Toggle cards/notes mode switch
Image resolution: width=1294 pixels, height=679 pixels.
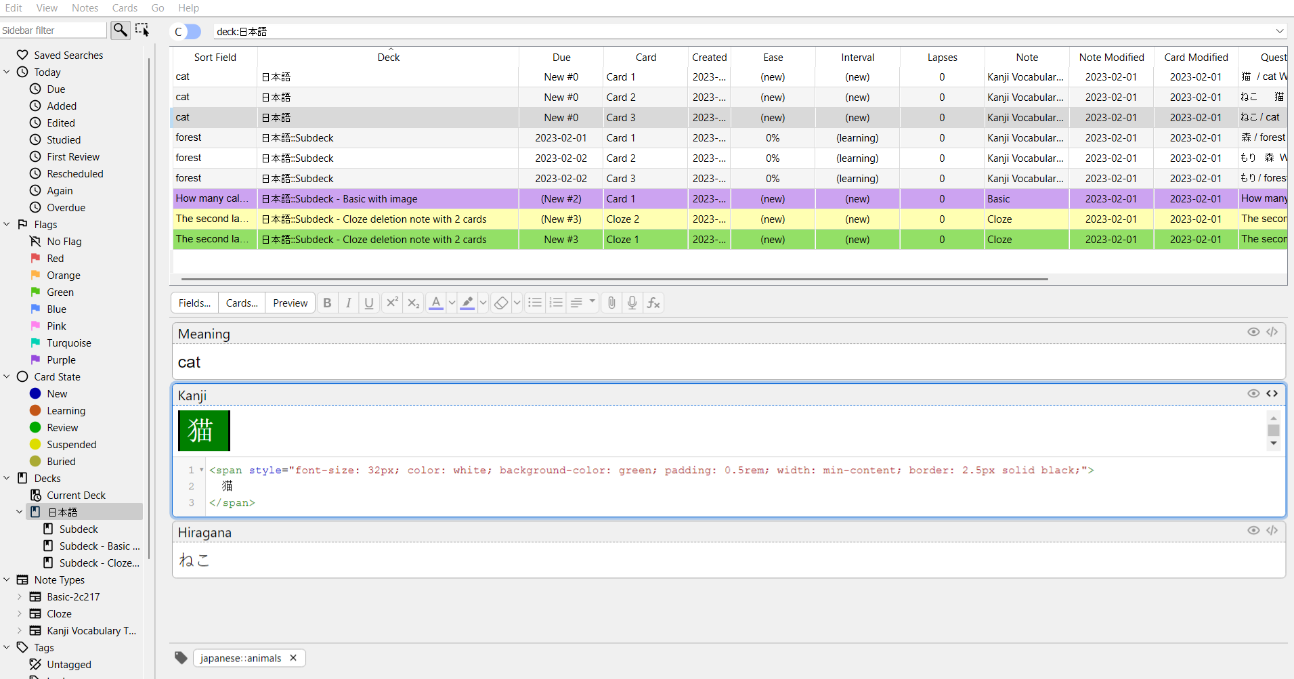click(187, 32)
